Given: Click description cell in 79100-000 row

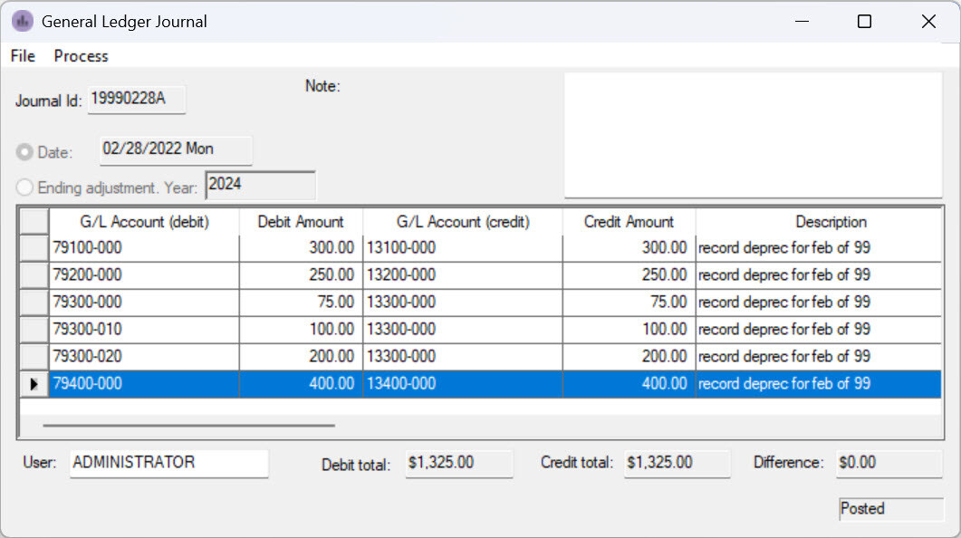Looking at the screenshot, I should pyautogui.click(x=819, y=248).
